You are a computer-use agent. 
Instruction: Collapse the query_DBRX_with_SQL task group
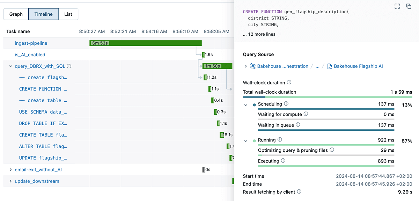point(10,66)
